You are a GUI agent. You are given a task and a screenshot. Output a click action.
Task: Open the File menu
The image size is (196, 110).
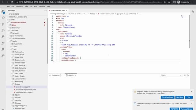[8, 7]
